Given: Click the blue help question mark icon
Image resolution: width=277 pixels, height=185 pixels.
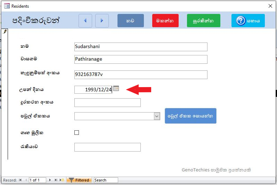Looking at the screenshot, I should (241, 21).
